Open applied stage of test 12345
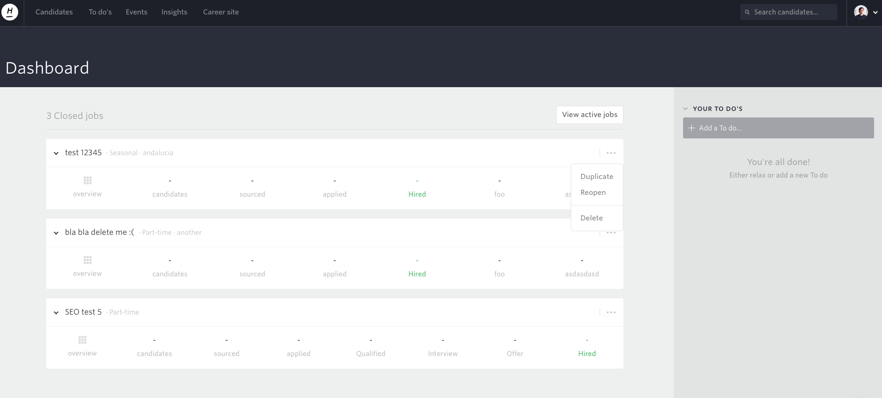Image resolution: width=882 pixels, height=398 pixels. (335, 188)
